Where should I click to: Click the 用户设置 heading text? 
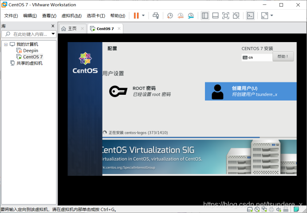tap(113, 74)
